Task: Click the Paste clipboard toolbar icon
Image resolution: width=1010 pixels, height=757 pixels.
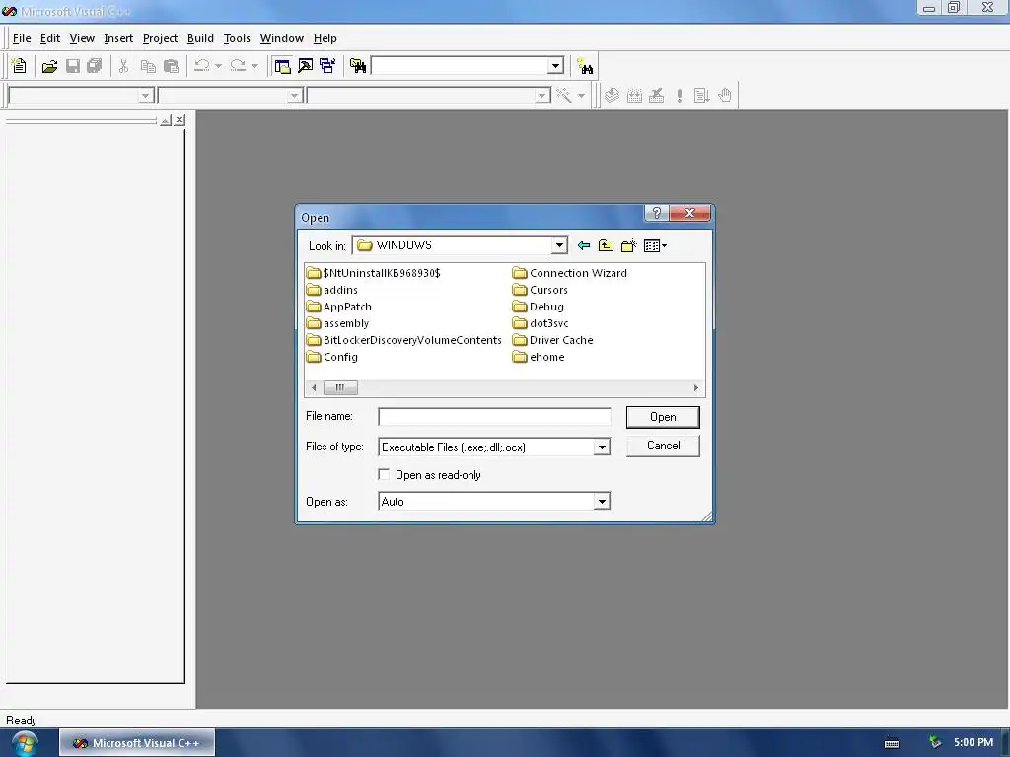Action: 171,66
